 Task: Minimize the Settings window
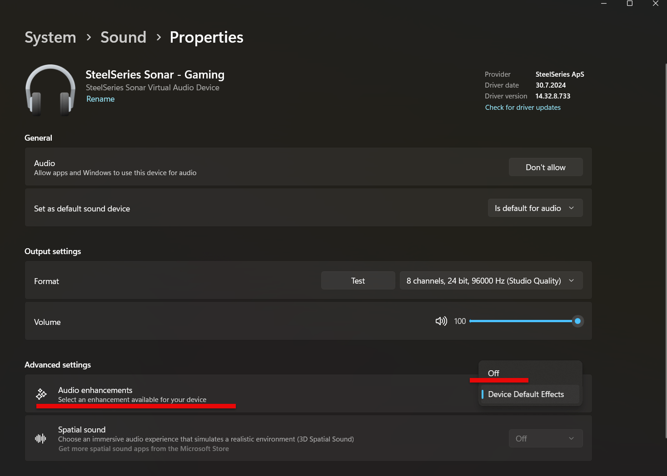pyautogui.click(x=604, y=4)
